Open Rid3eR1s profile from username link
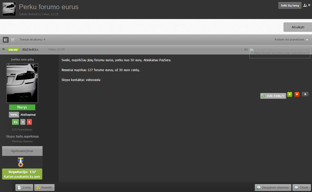This screenshot has height=192, width=312. (x=31, y=50)
